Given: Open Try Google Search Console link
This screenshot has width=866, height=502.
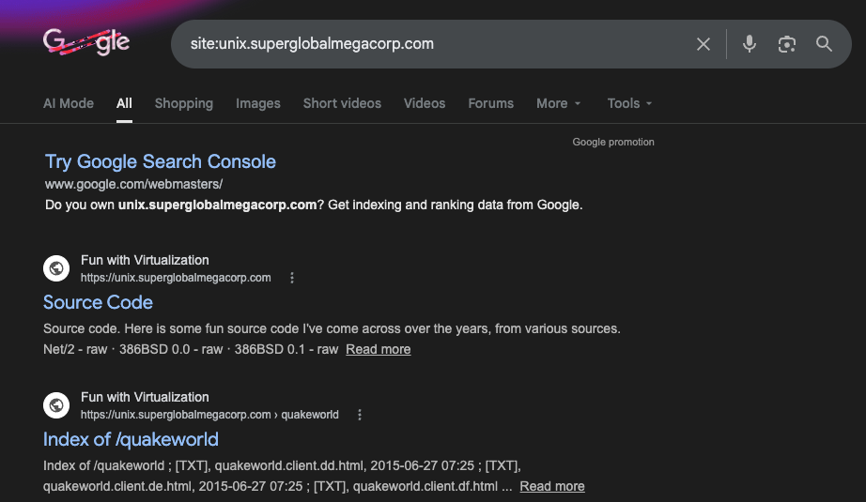Looking at the screenshot, I should [161, 161].
